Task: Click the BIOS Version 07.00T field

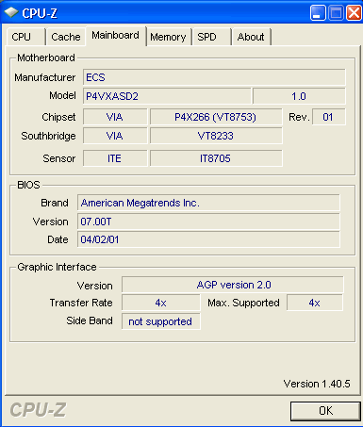Action: [x=208, y=222]
